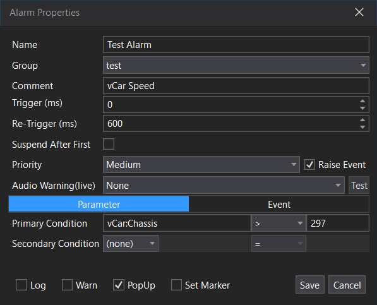Enable the Log checkbox
This screenshot has width=377, height=305.
click(21, 285)
